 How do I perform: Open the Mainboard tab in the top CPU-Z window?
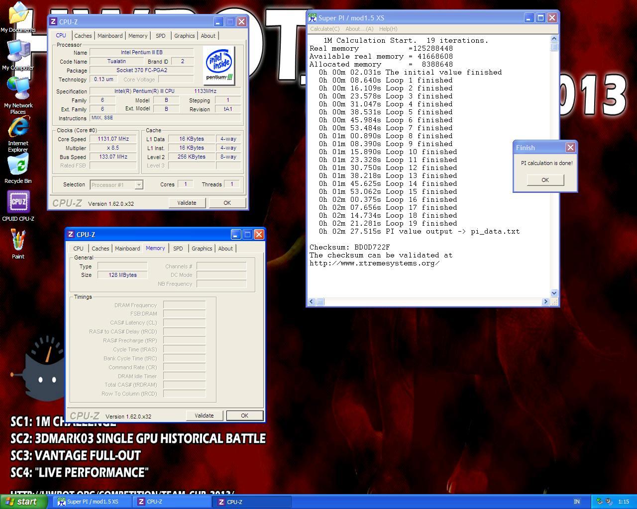(x=110, y=36)
